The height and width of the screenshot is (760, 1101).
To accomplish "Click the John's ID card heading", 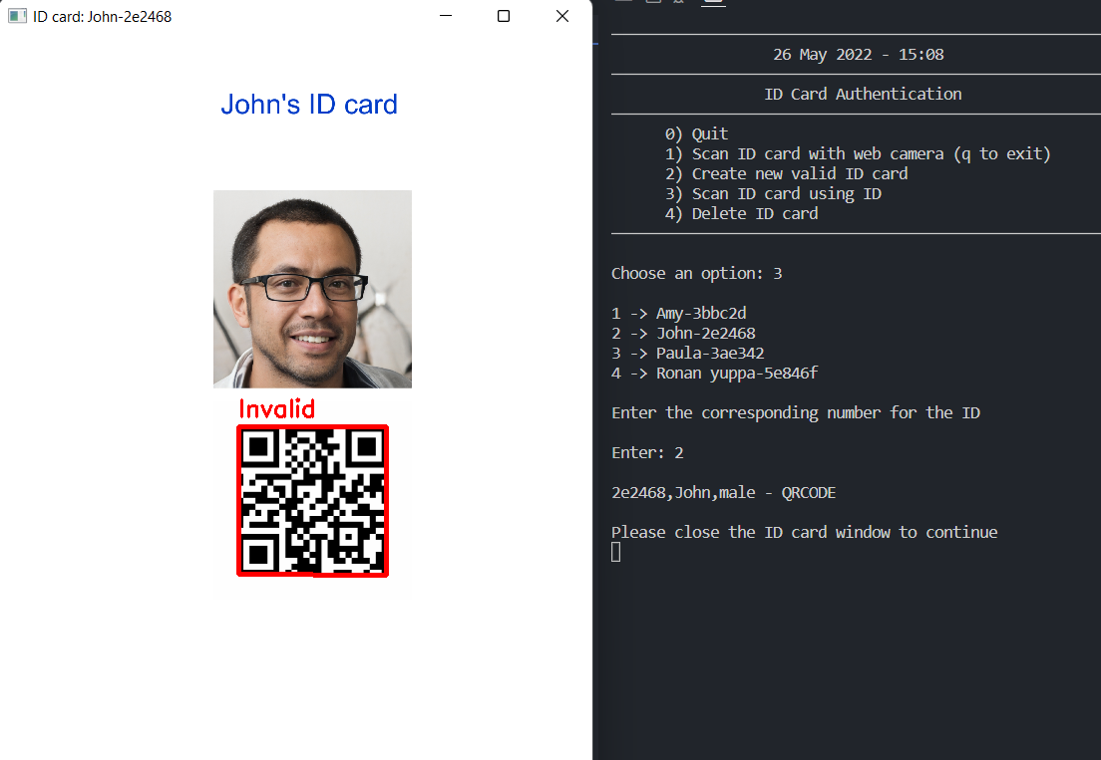I will (x=309, y=105).
